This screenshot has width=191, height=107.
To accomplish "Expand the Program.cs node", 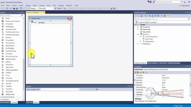I will coord(138,44).
